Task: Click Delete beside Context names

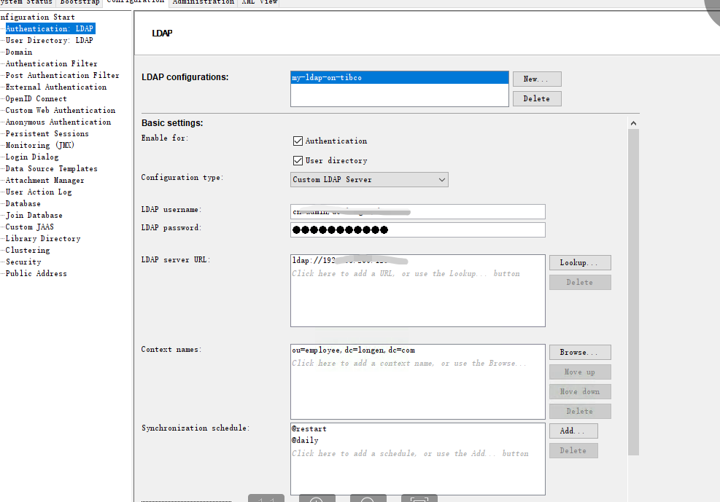Action: 580,411
